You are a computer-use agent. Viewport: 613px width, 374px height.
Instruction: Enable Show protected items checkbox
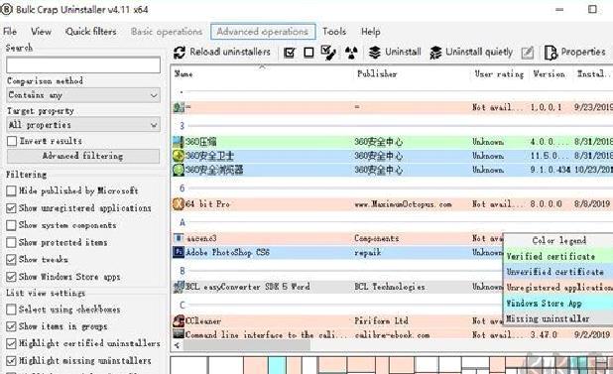coord(11,242)
